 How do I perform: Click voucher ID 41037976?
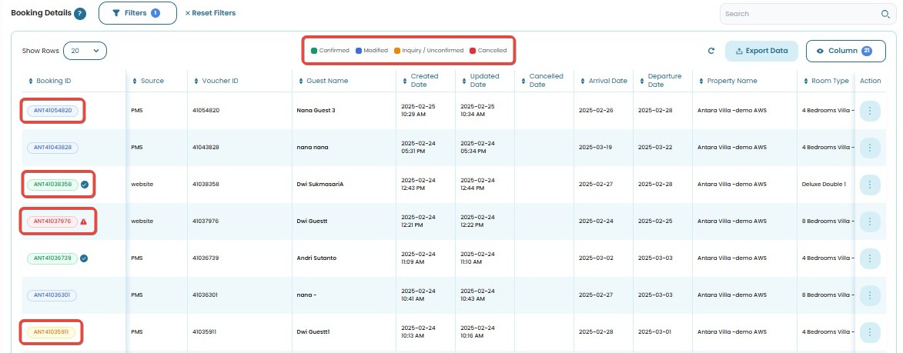(206, 221)
